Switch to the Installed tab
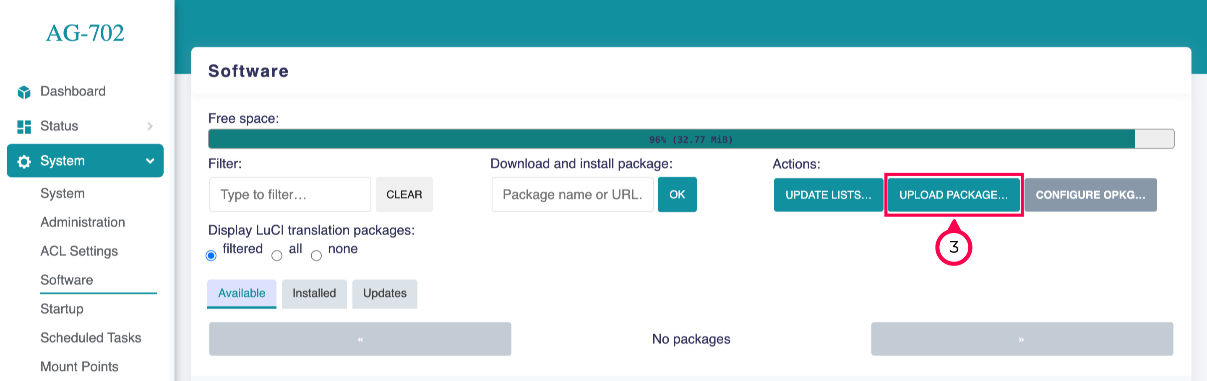This screenshot has height=381, width=1207. (314, 293)
